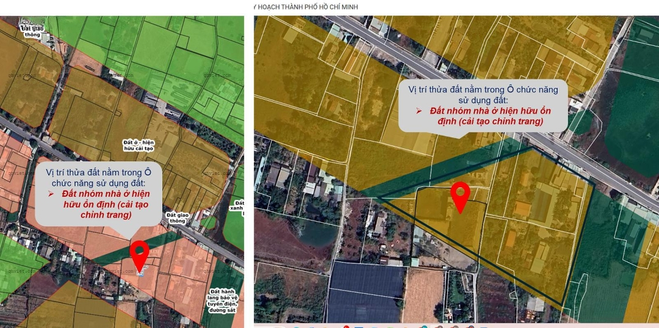Click the 'HOẠCH THÀNH PHỐ HỒ CHÍ MINH' header text
The image size is (659, 328).
coord(307,7)
